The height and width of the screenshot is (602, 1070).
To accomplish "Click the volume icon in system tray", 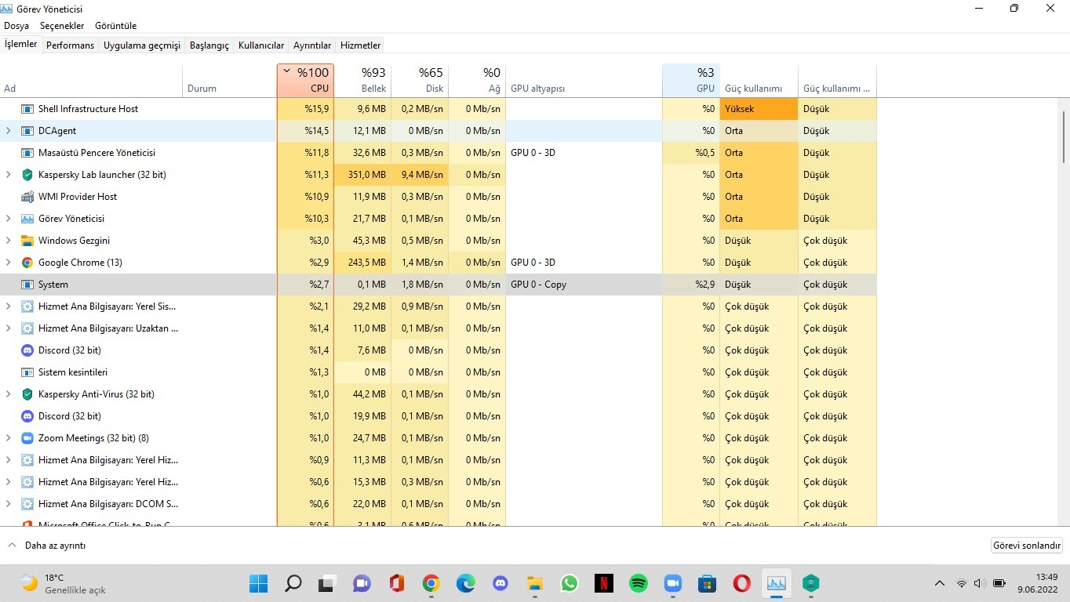I will pos(980,583).
